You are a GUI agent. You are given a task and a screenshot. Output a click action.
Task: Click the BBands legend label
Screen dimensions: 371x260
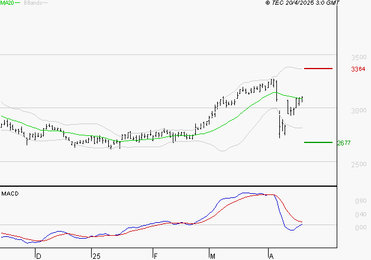33,3
